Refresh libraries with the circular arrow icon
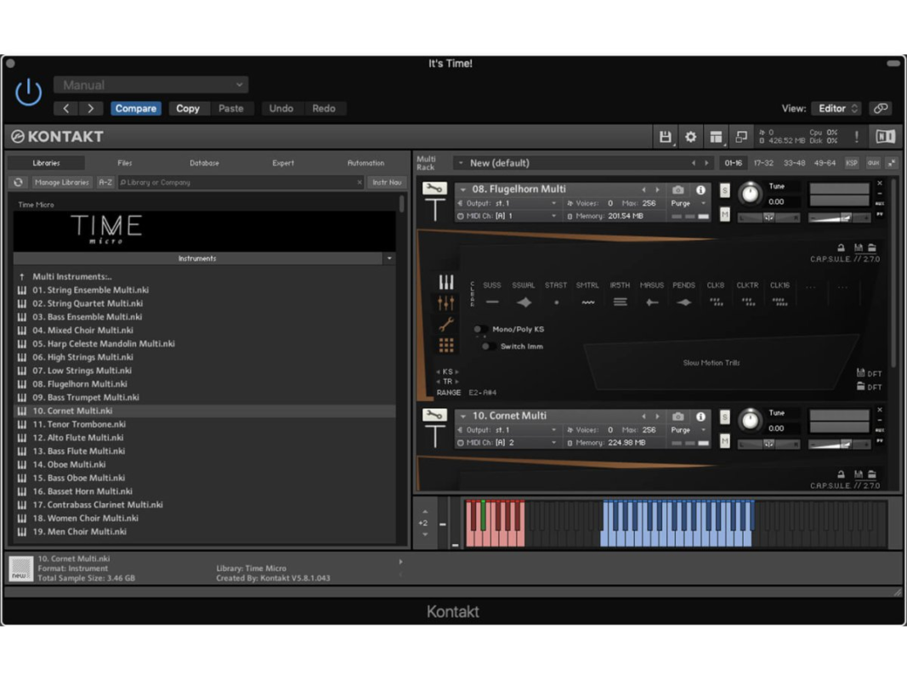This screenshot has height=680, width=907. [x=18, y=183]
